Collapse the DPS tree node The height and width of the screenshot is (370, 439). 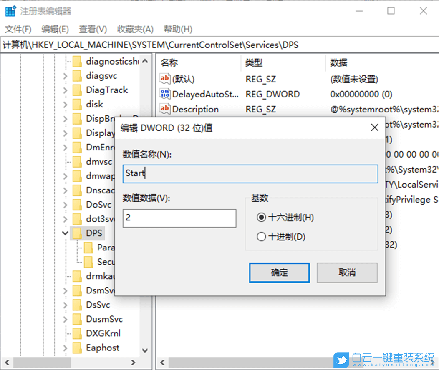[x=65, y=233]
